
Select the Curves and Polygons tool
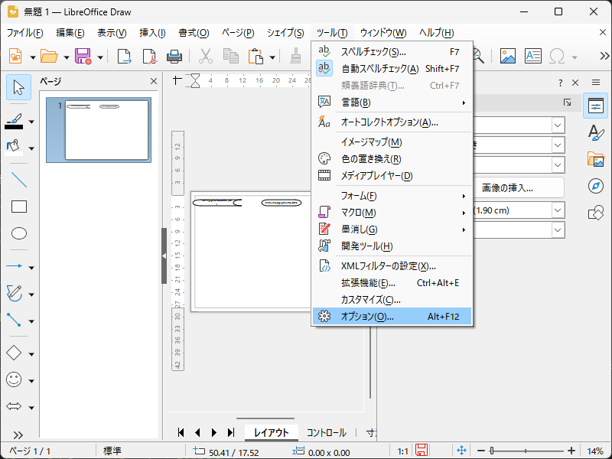point(15,293)
